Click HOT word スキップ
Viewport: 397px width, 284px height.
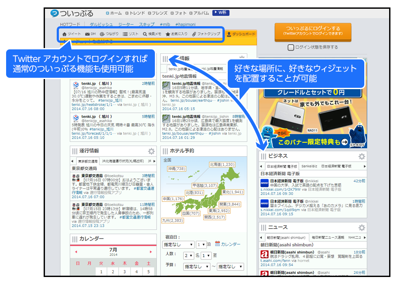[x=147, y=24]
